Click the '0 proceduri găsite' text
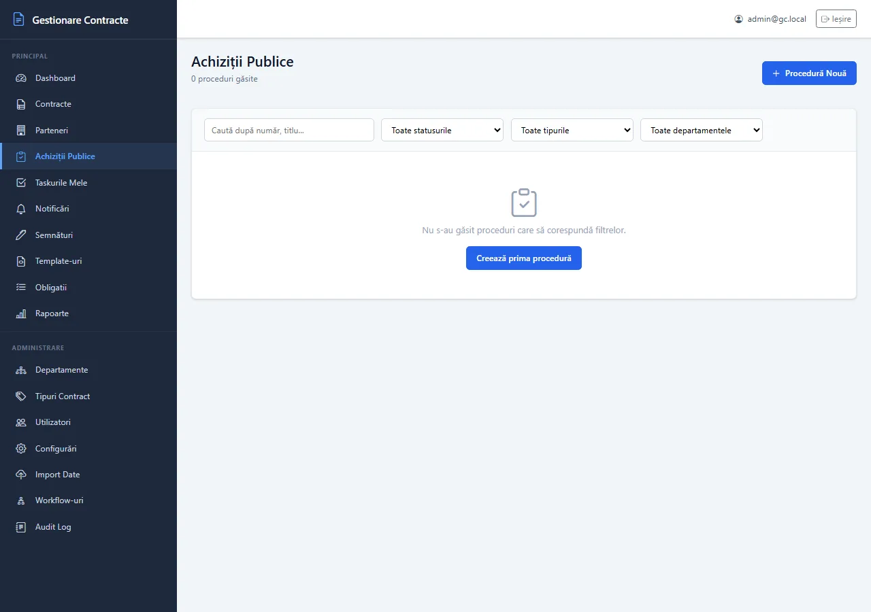This screenshot has width=871, height=612. tap(225, 79)
